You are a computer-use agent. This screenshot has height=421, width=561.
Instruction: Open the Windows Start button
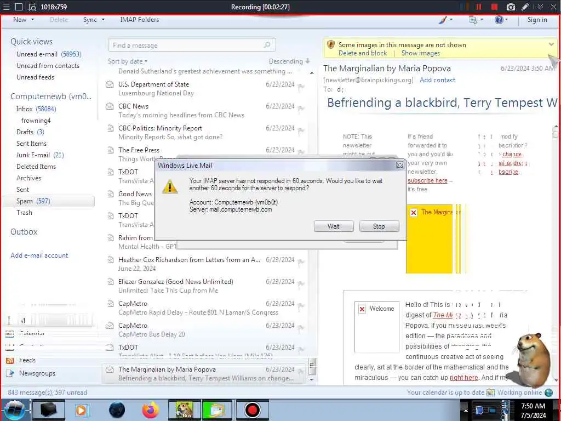click(14, 410)
